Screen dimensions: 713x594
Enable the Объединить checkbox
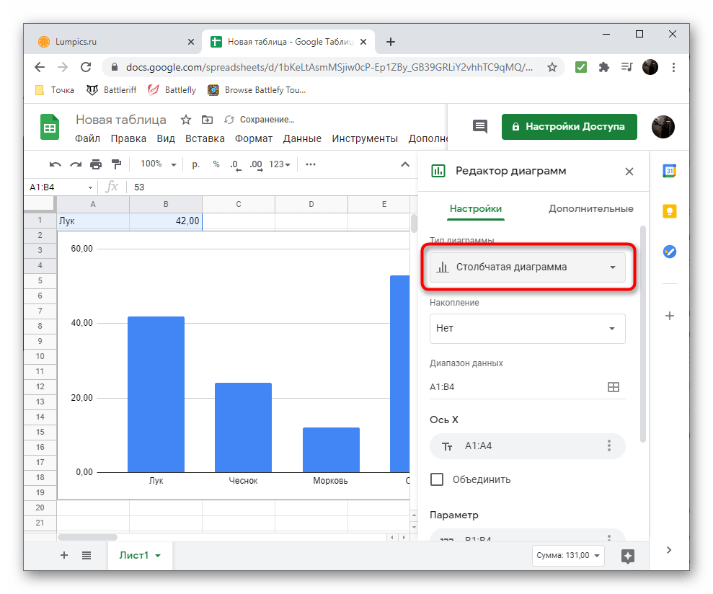click(437, 479)
